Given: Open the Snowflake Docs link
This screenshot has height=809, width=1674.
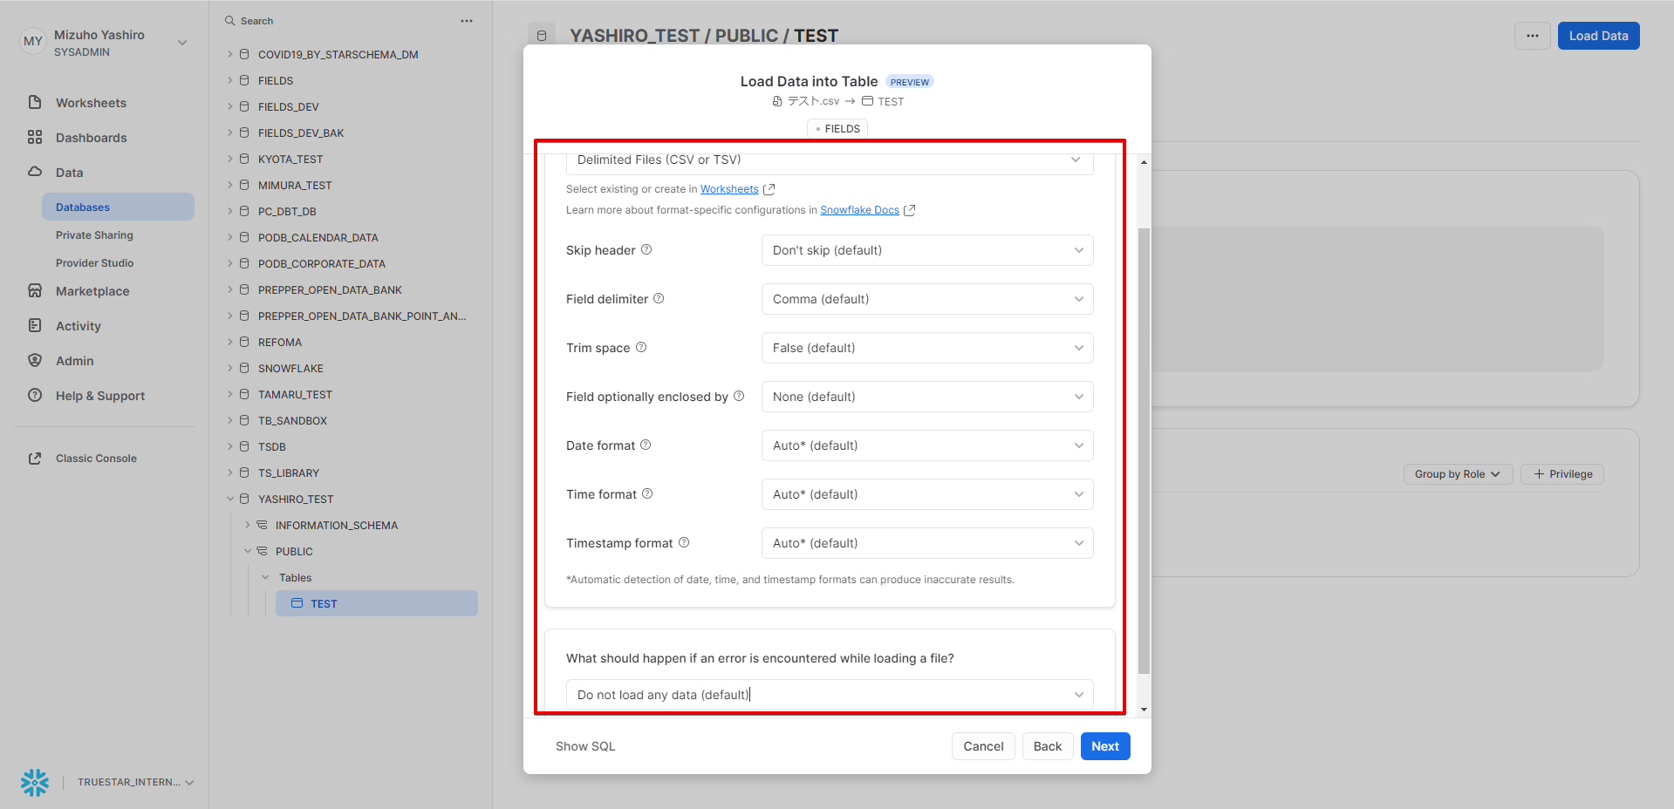Looking at the screenshot, I should tap(859, 210).
